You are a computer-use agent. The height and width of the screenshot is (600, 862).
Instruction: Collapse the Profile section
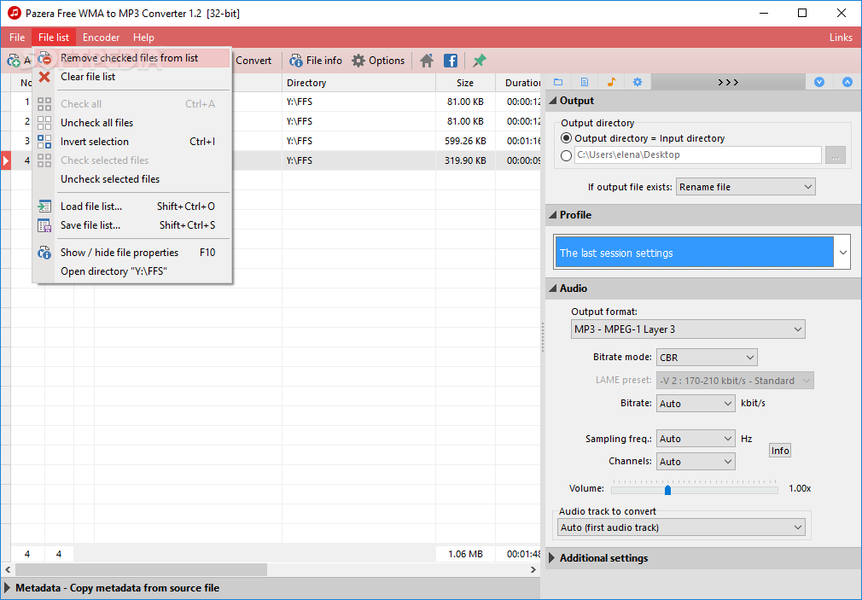point(553,215)
